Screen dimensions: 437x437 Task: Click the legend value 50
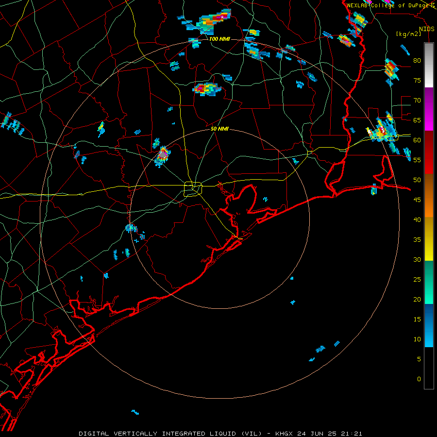coord(417,180)
